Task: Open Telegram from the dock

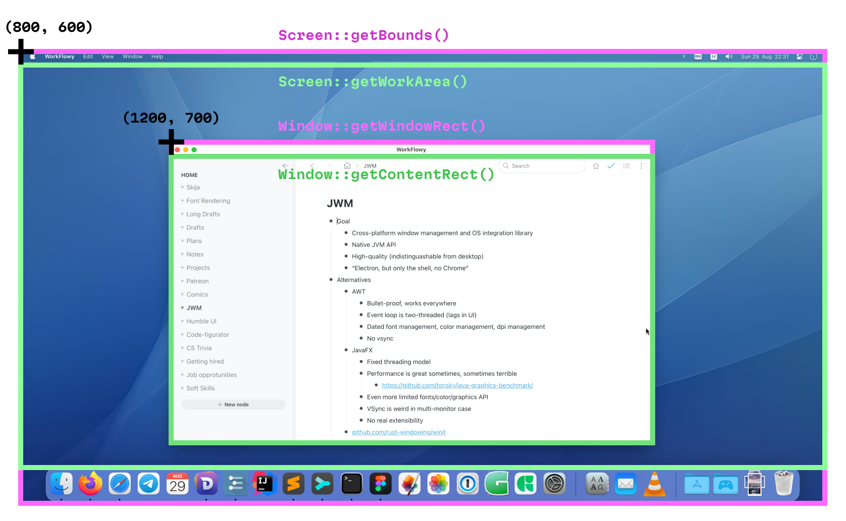Action: point(148,484)
